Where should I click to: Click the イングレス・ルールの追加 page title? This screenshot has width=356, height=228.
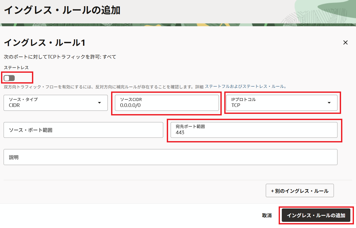(x=62, y=10)
